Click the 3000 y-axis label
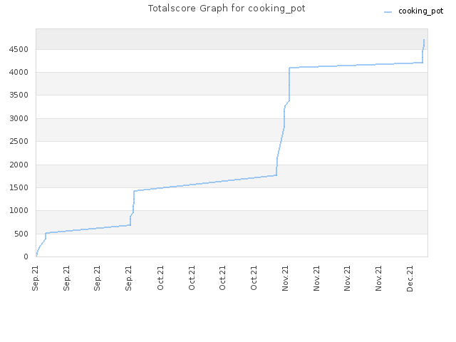 tap(19, 118)
